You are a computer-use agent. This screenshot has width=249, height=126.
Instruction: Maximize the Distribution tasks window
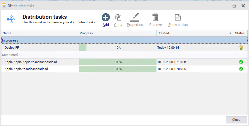pos(234,6)
